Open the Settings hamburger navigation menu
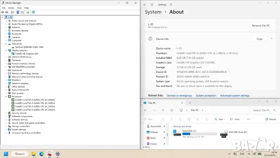 tap(152, 5)
